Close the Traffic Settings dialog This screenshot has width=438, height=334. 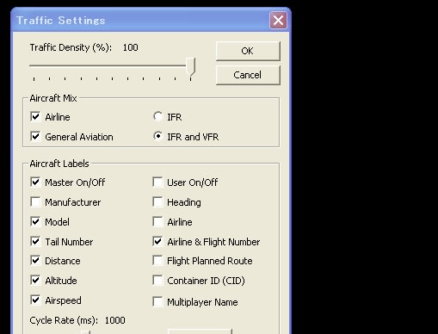(x=278, y=21)
